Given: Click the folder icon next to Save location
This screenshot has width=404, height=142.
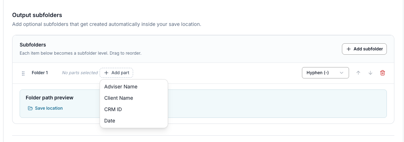Looking at the screenshot, I should pos(30,108).
